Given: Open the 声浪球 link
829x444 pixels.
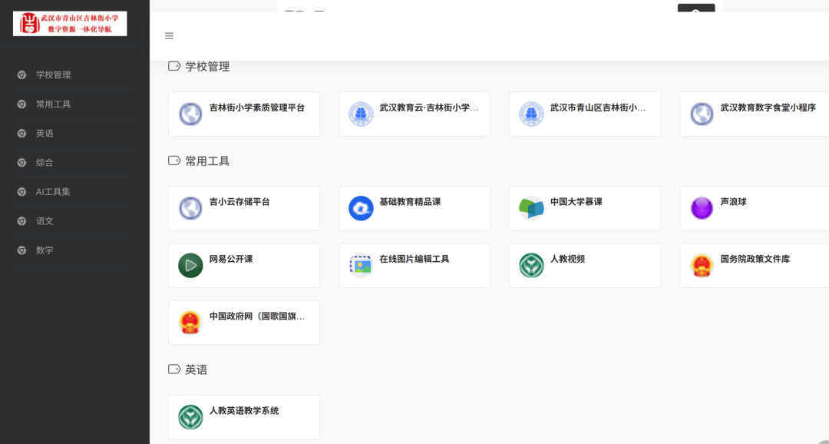Looking at the screenshot, I should 733,202.
